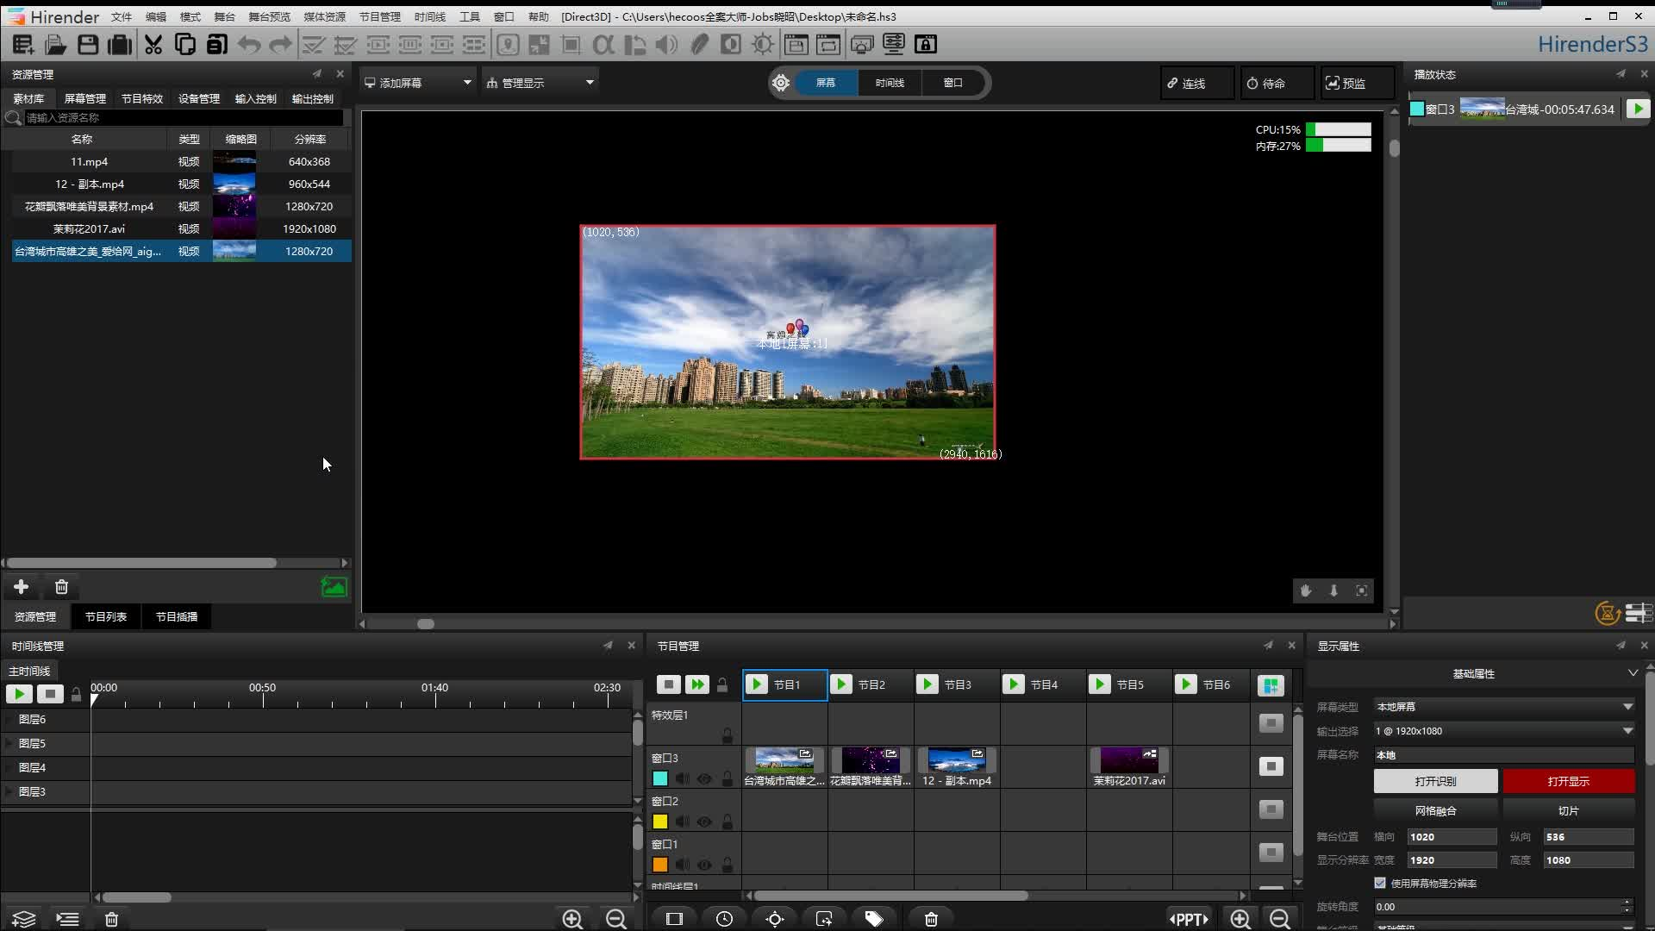This screenshot has width=1655, height=931.
Task: Click the PPT control button
Action: (1189, 919)
